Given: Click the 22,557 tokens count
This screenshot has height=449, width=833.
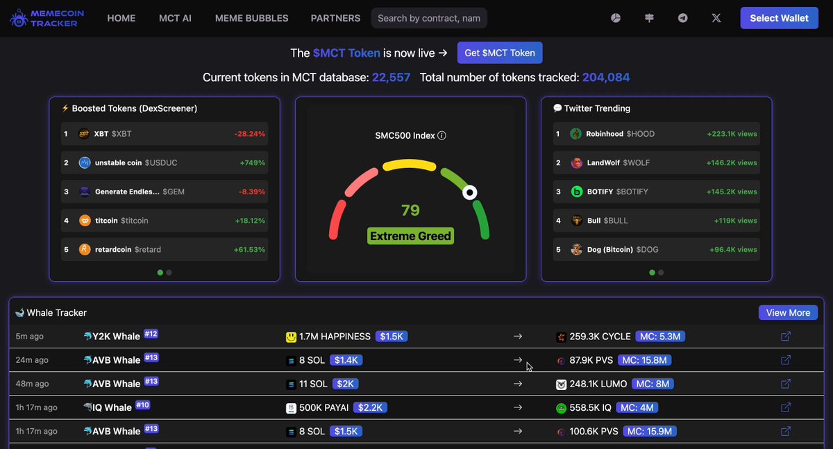Looking at the screenshot, I should click(392, 78).
